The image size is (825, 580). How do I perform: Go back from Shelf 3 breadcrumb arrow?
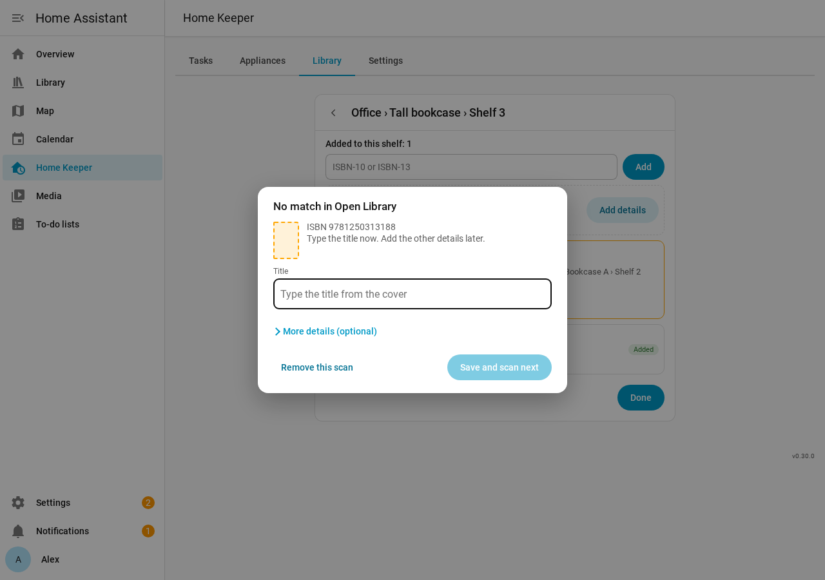(x=333, y=113)
